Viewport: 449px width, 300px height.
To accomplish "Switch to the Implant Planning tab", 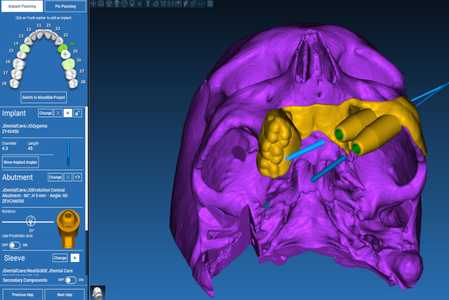I will point(22,6).
